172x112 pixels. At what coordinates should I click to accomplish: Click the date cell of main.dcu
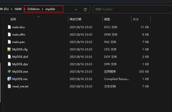pos(81,27)
